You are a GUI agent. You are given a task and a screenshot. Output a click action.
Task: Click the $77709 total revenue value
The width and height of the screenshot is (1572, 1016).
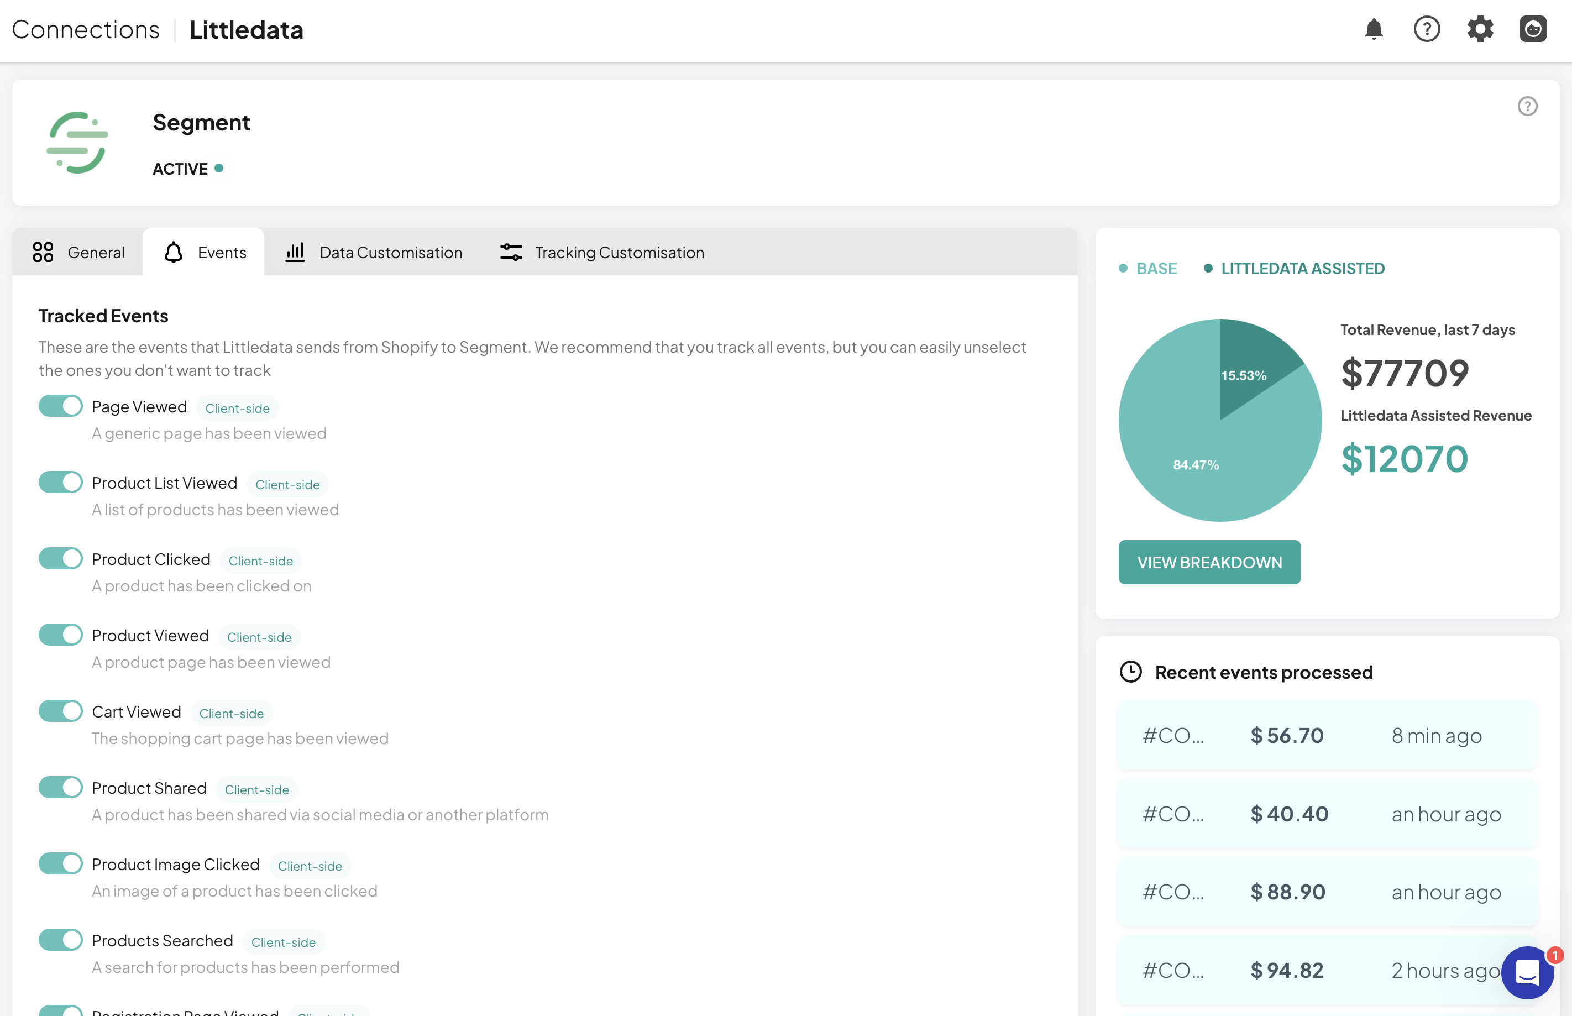click(1405, 373)
